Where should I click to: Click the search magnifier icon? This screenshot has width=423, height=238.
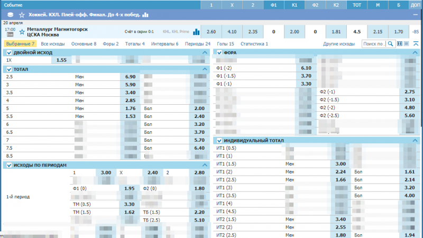390,44
